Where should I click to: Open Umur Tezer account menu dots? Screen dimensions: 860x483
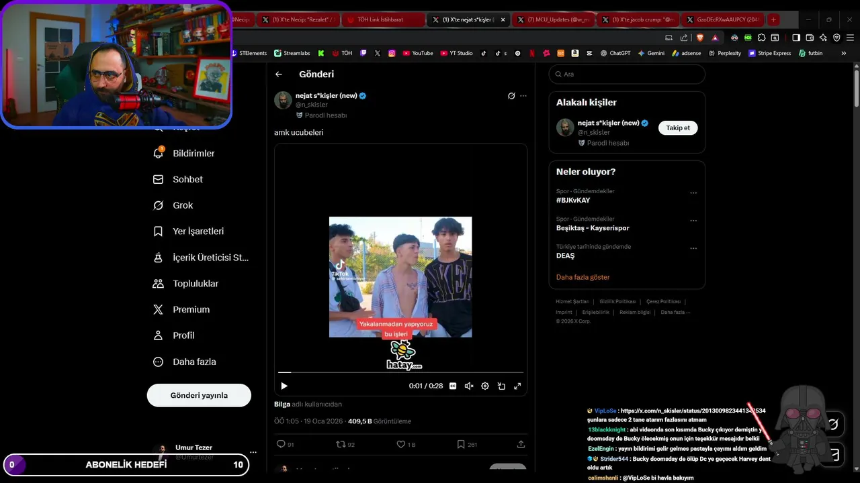coord(253,452)
